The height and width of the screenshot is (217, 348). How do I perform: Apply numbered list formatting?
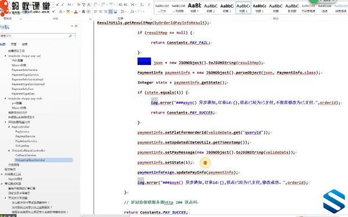point(104,5)
